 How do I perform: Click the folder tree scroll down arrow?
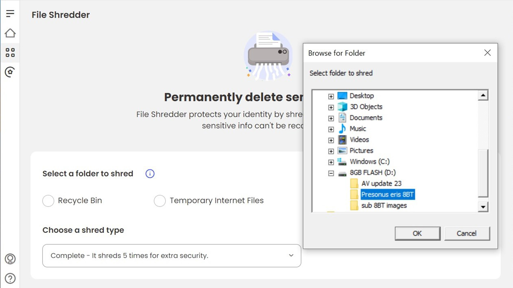coord(483,207)
